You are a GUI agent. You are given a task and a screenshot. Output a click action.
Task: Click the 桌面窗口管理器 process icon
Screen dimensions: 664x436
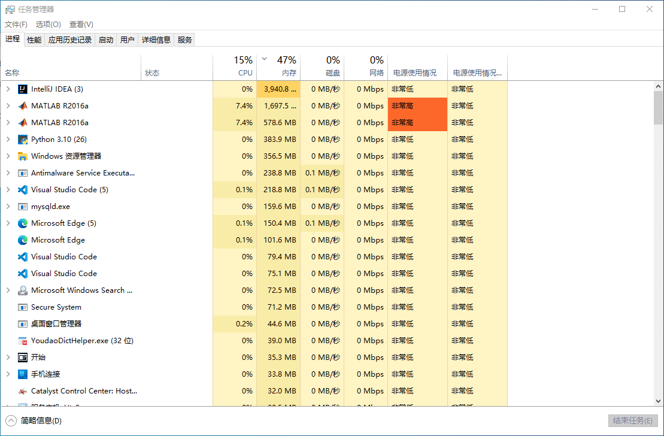click(22, 324)
